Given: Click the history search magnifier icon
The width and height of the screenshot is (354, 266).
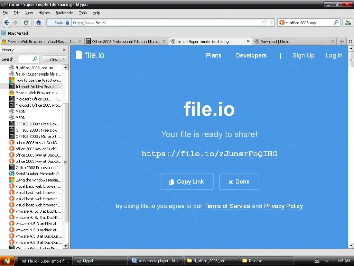Looking at the screenshot, I should coord(35,59).
